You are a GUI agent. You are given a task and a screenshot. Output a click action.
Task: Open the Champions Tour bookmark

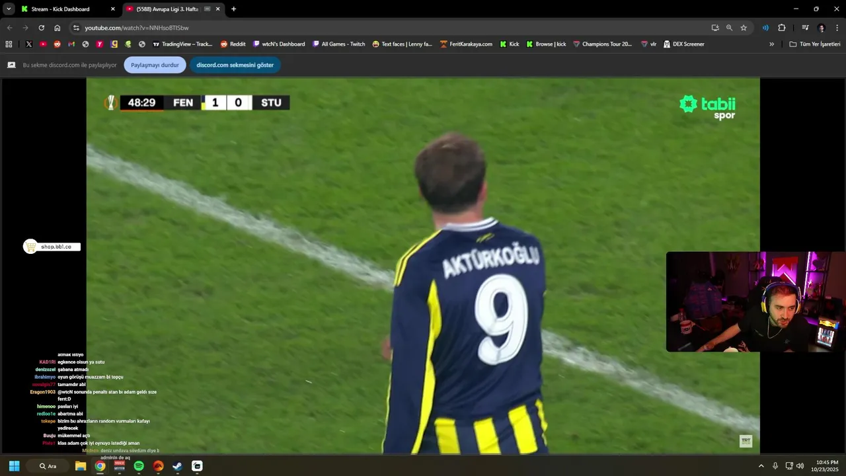coord(602,44)
